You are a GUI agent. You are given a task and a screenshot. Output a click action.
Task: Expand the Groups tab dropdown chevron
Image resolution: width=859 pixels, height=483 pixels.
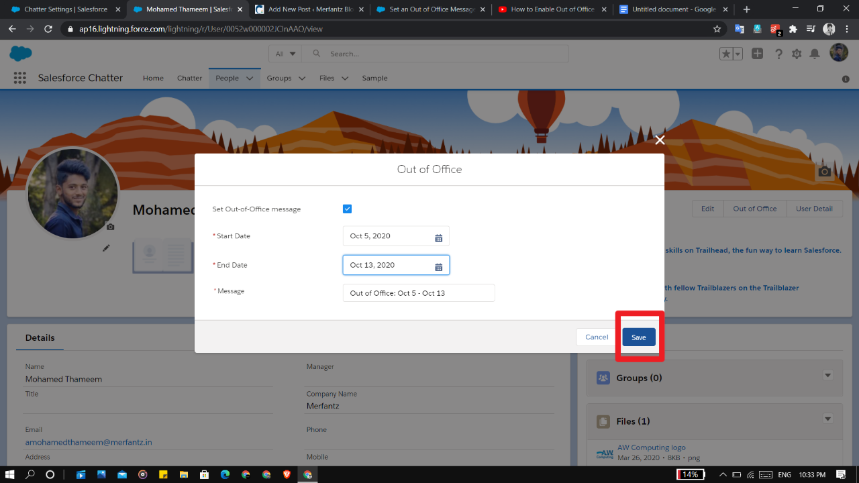(x=302, y=78)
